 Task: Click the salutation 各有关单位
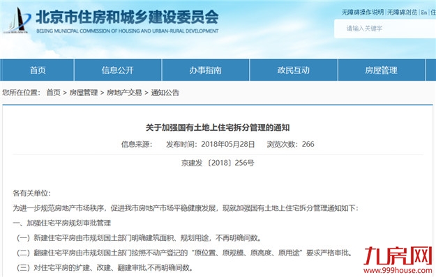pyautogui.click(x=31, y=193)
